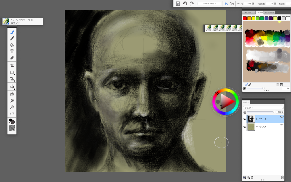
Task: Open the デフォルト composite method dropdown
Action: 263,108
